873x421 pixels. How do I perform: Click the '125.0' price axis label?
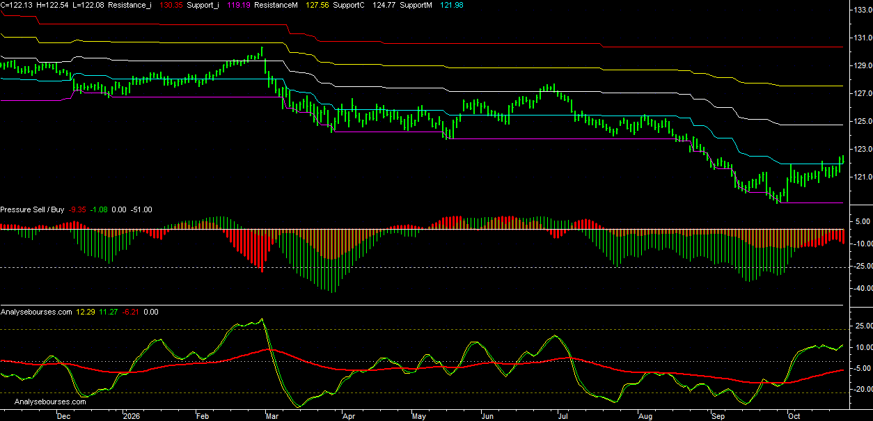(862, 121)
